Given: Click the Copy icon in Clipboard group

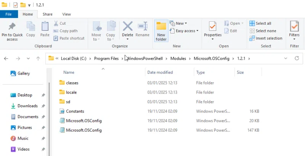Looking at the screenshot, I should 30,26.
